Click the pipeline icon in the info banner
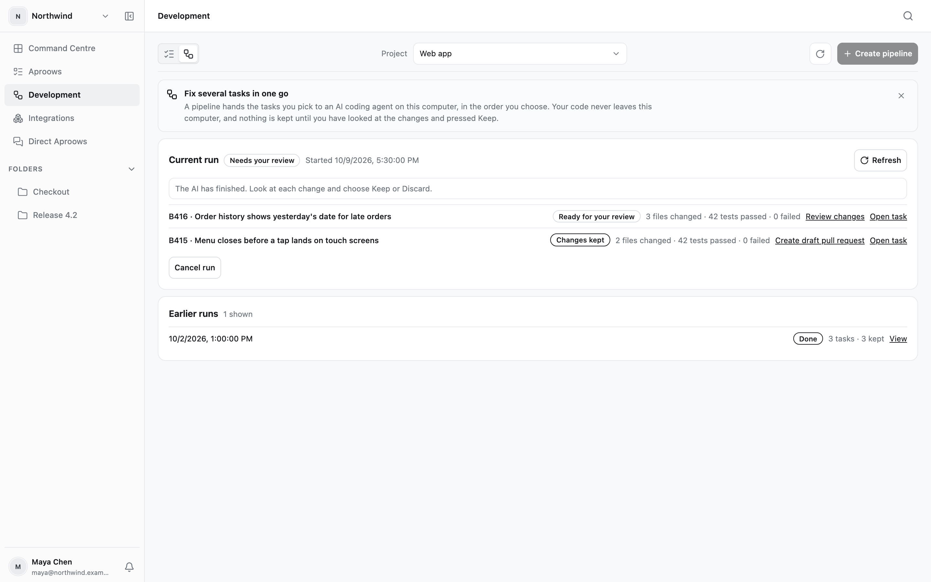This screenshot has width=931, height=582. 172,94
